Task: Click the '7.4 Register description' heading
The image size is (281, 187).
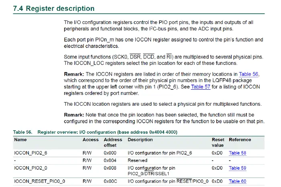Action: (x=55, y=8)
